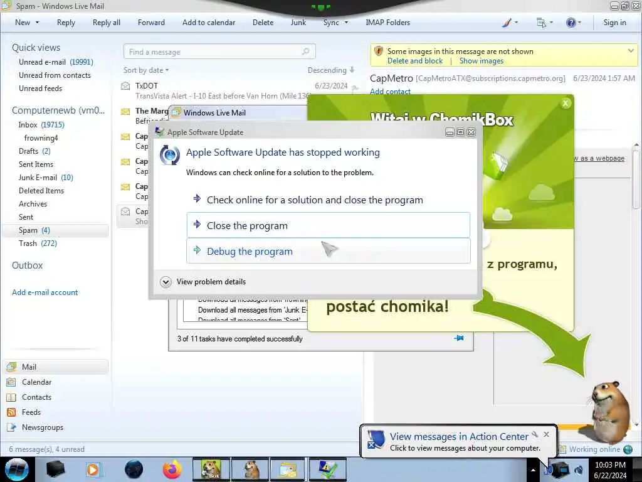
Task: Open the Windows Start orb
Action: pyautogui.click(x=17, y=469)
